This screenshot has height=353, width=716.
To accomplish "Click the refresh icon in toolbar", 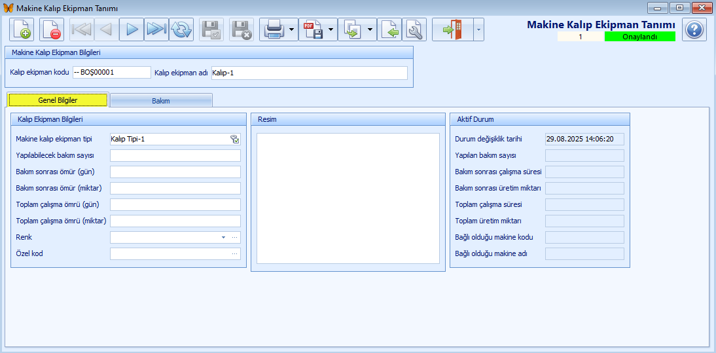I will pos(181,29).
